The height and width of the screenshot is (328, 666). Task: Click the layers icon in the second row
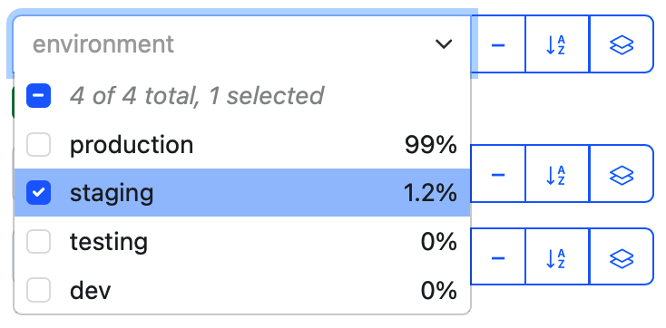pyautogui.click(x=622, y=174)
